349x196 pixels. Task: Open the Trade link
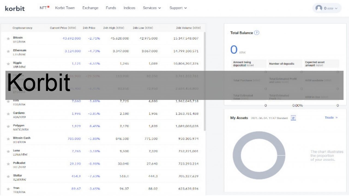[331, 118]
